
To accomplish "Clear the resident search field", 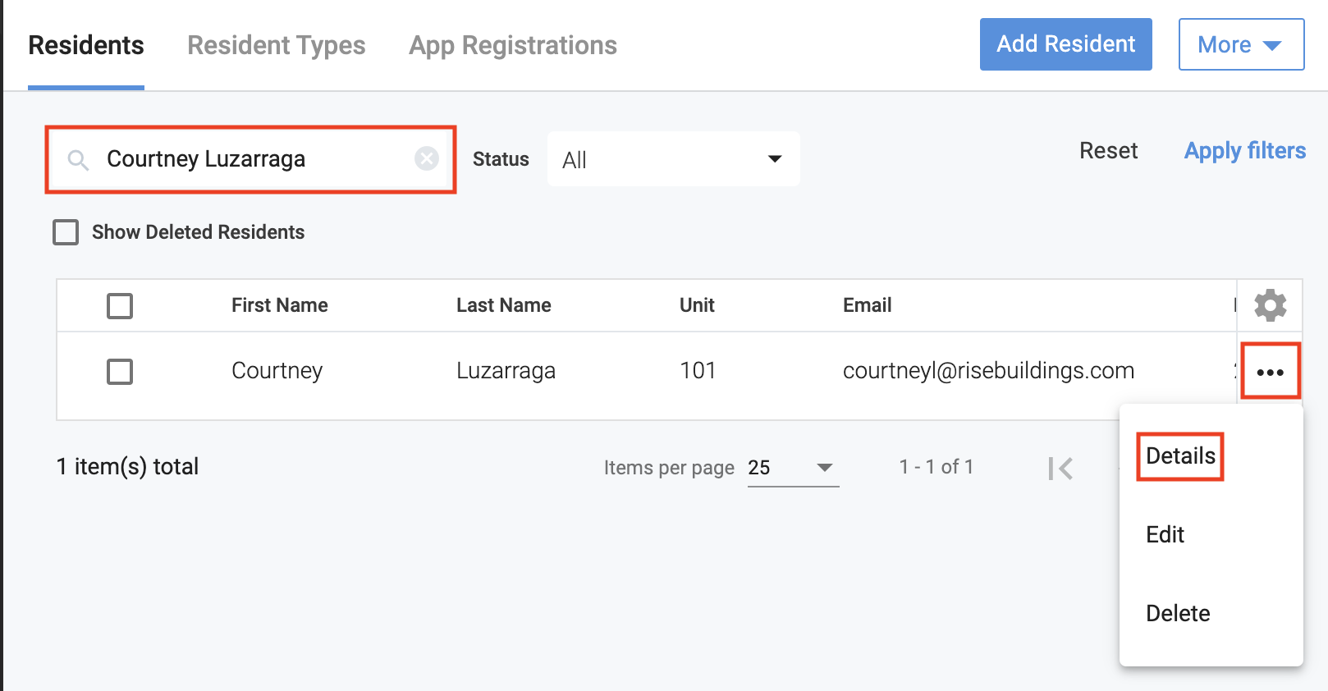I will coord(427,158).
